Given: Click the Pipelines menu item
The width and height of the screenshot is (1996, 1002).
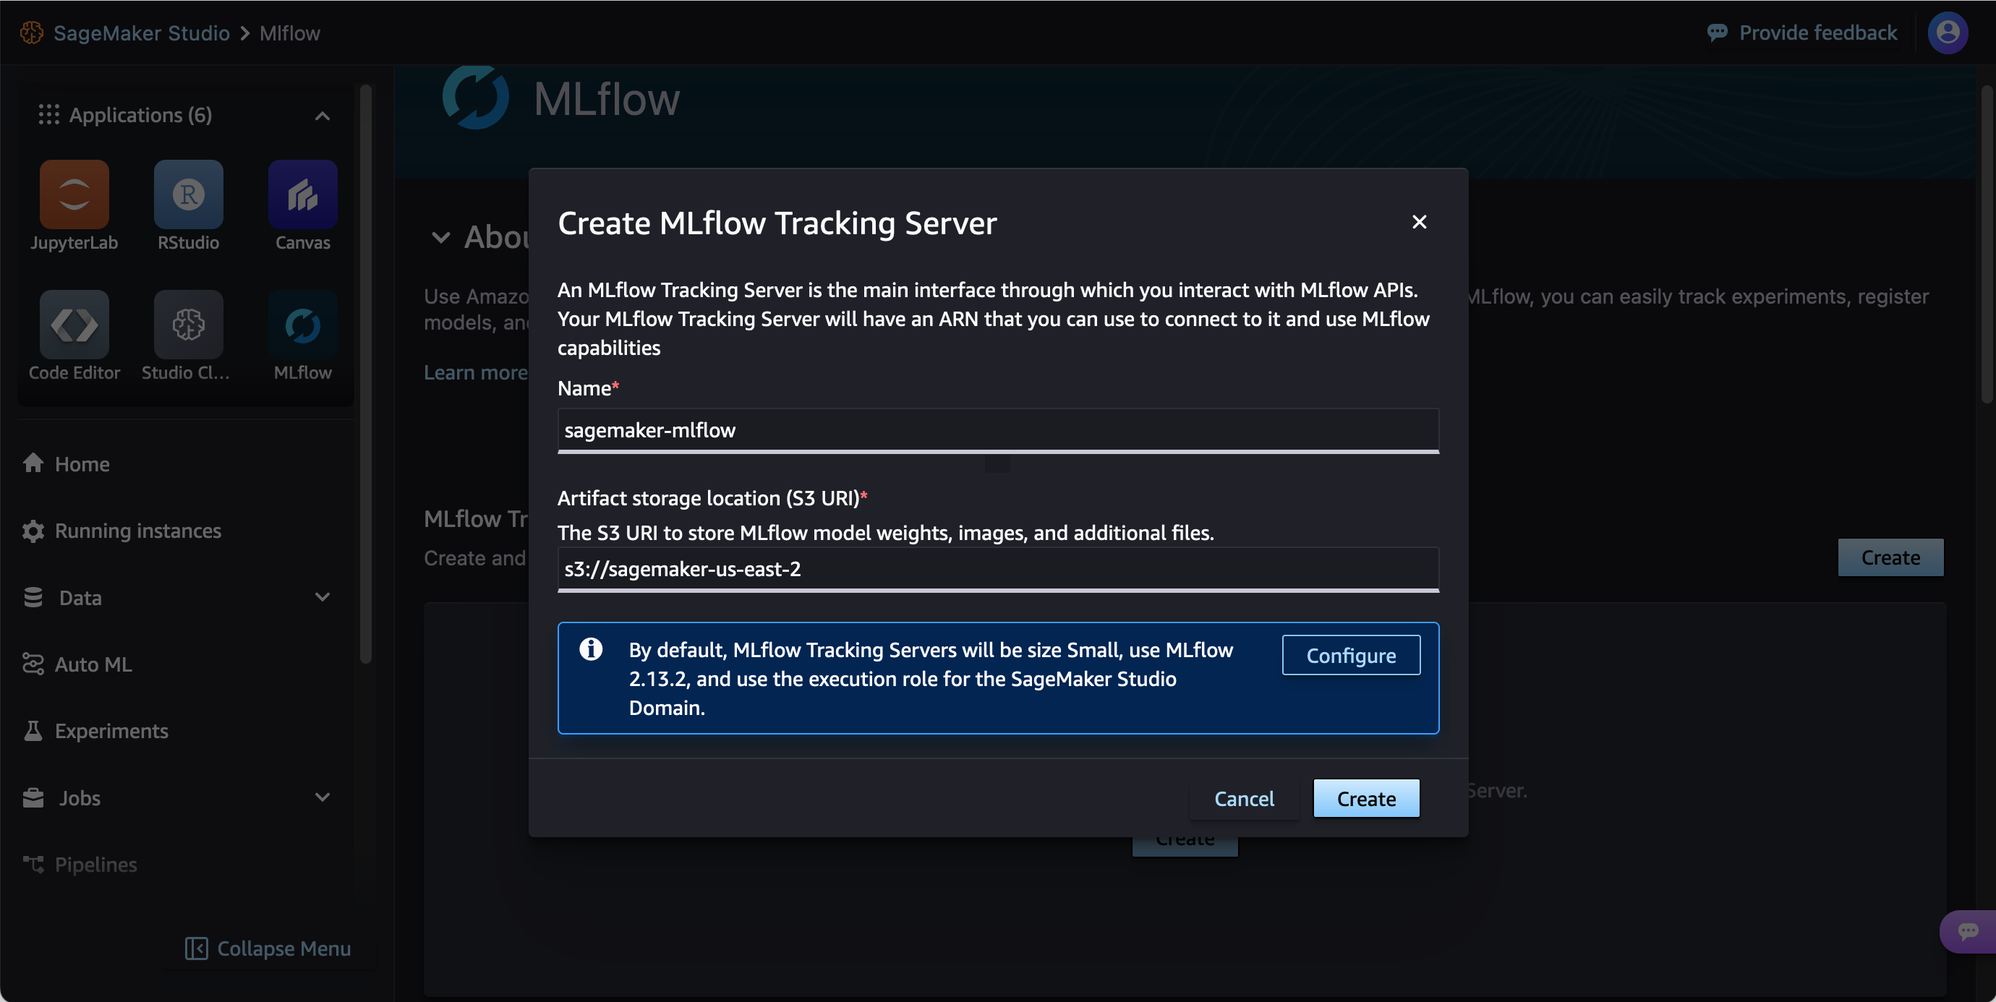Looking at the screenshot, I should pyautogui.click(x=95, y=864).
